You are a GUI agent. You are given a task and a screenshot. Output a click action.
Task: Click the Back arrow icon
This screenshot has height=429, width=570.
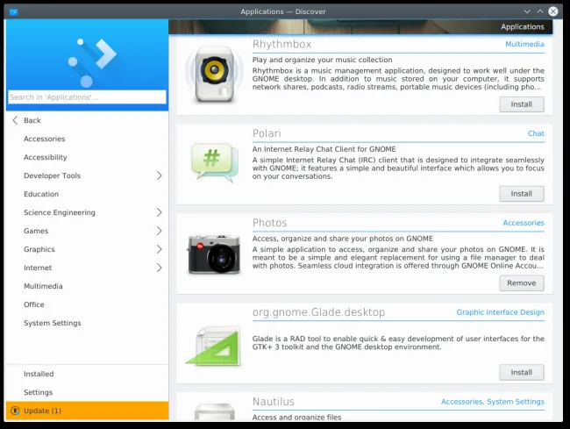tap(15, 120)
